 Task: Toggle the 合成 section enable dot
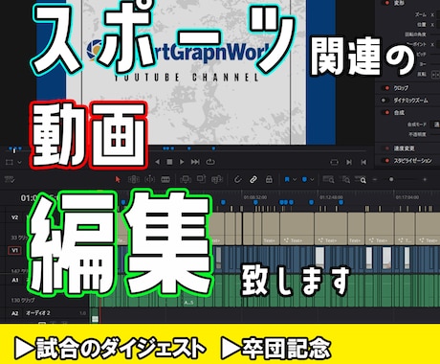click(x=387, y=112)
